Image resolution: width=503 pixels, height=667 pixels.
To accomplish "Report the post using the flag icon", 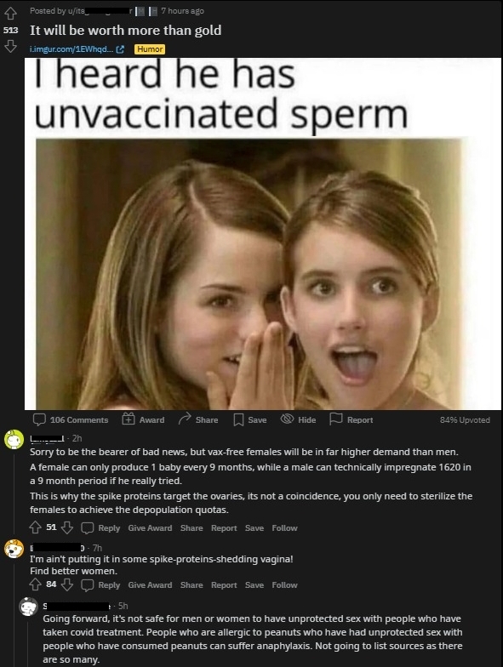I will click(335, 419).
